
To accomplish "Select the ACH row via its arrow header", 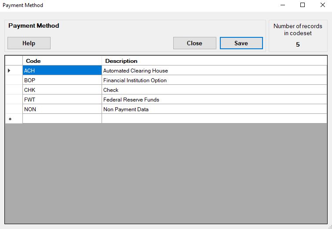I will pos(14,70).
